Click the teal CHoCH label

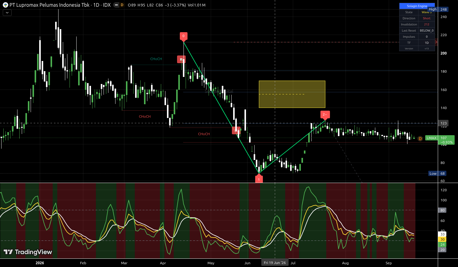click(156, 59)
